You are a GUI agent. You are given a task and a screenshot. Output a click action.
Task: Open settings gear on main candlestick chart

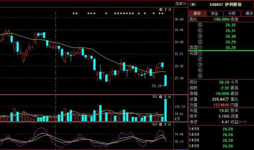point(161,9)
